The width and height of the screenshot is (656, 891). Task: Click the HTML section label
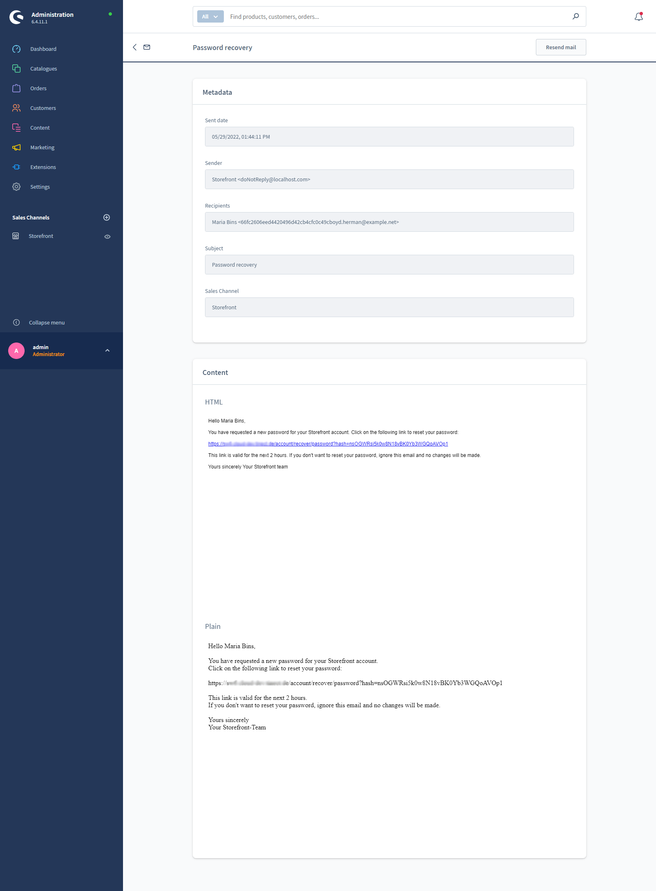tap(214, 402)
